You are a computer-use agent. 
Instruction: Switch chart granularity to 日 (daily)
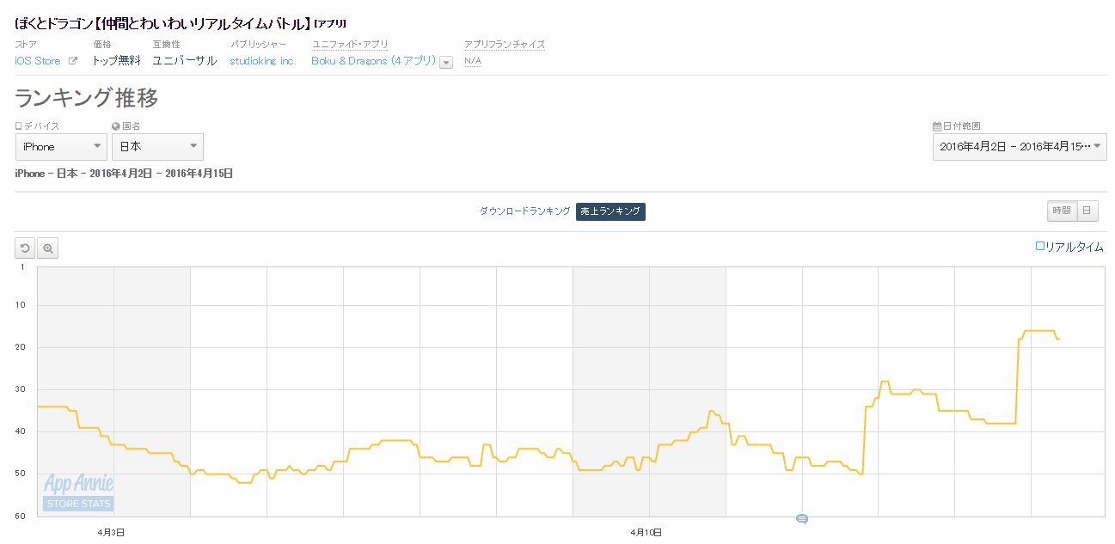1087,211
